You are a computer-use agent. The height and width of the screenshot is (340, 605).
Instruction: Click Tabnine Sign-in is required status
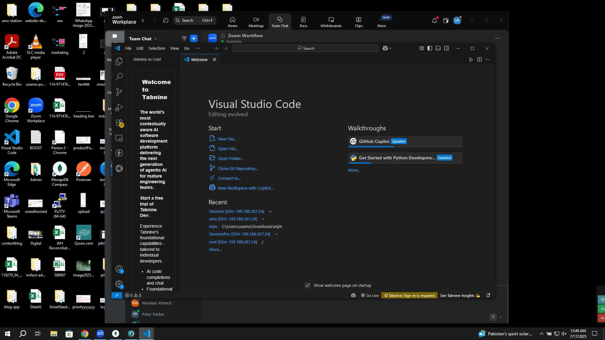pos(409,295)
